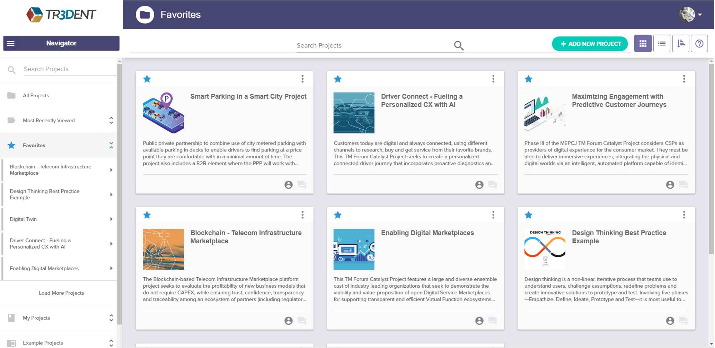715x348 pixels.
Task: Click Load More Projects link
Action: point(61,293)
